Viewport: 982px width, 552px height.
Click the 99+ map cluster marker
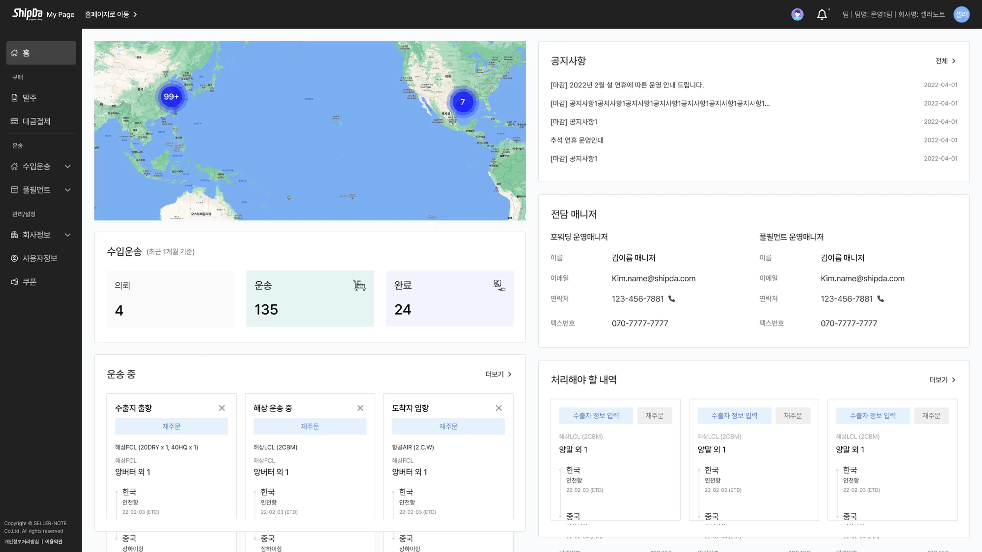coord(171,97)
